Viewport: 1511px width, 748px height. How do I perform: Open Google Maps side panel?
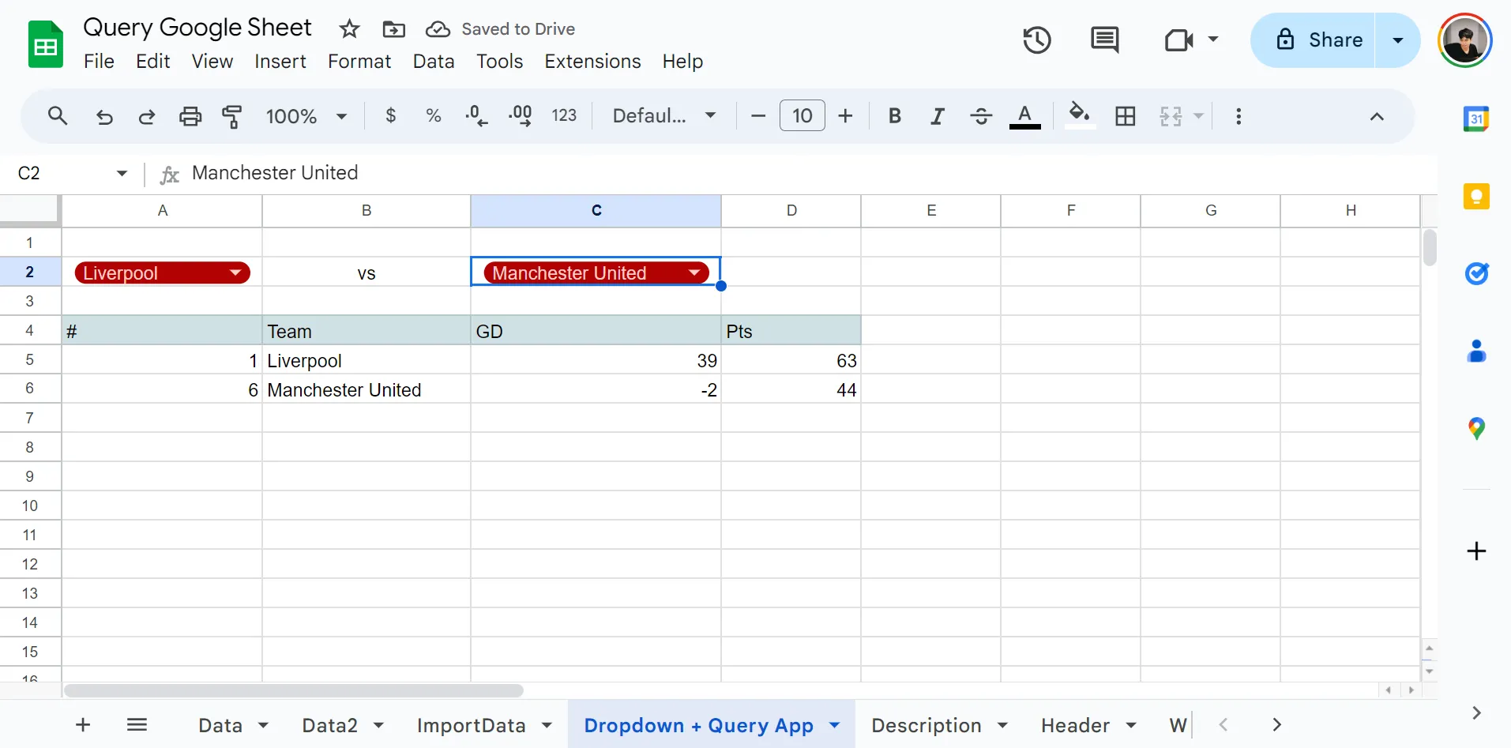1476,428
